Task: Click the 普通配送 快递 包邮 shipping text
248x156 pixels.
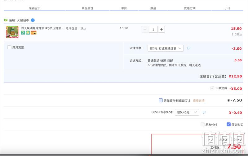Action: tap(160, 60)
